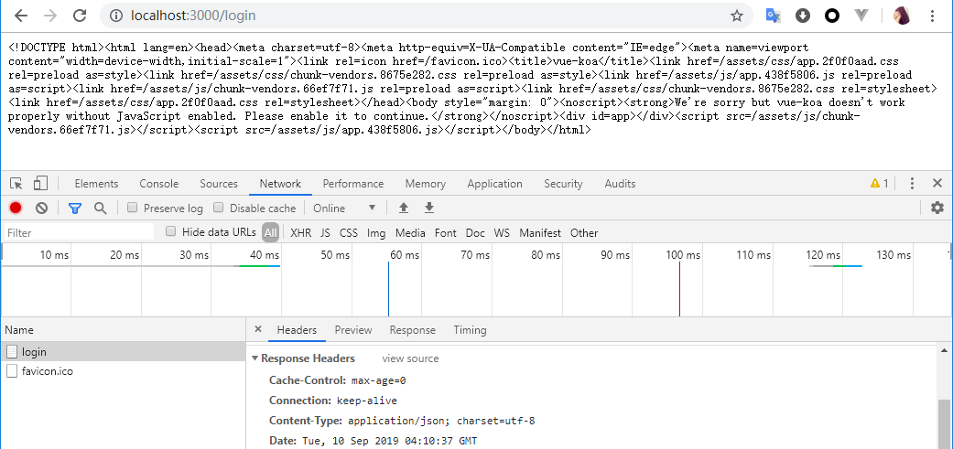Open the Chrome three-dot menu

[932, 16]
